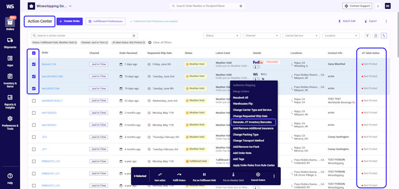The width and height of the screenshot is (399, 189).
Task: Select Change Carrier Type and Service
Action: (252, 110)
